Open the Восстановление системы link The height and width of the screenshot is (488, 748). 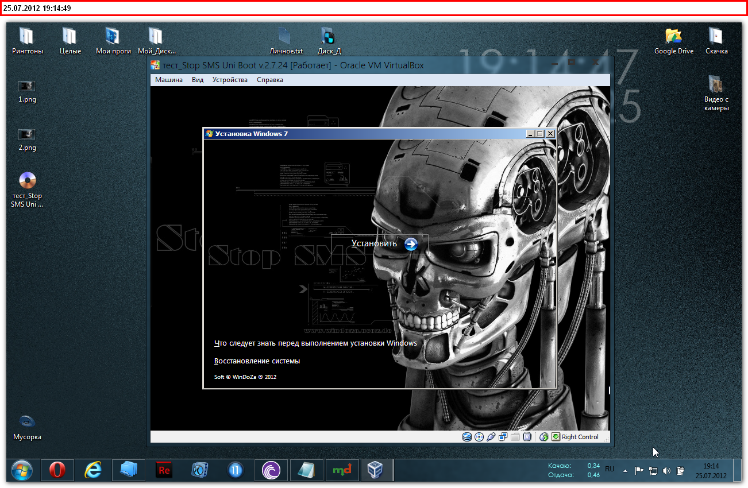257,361
